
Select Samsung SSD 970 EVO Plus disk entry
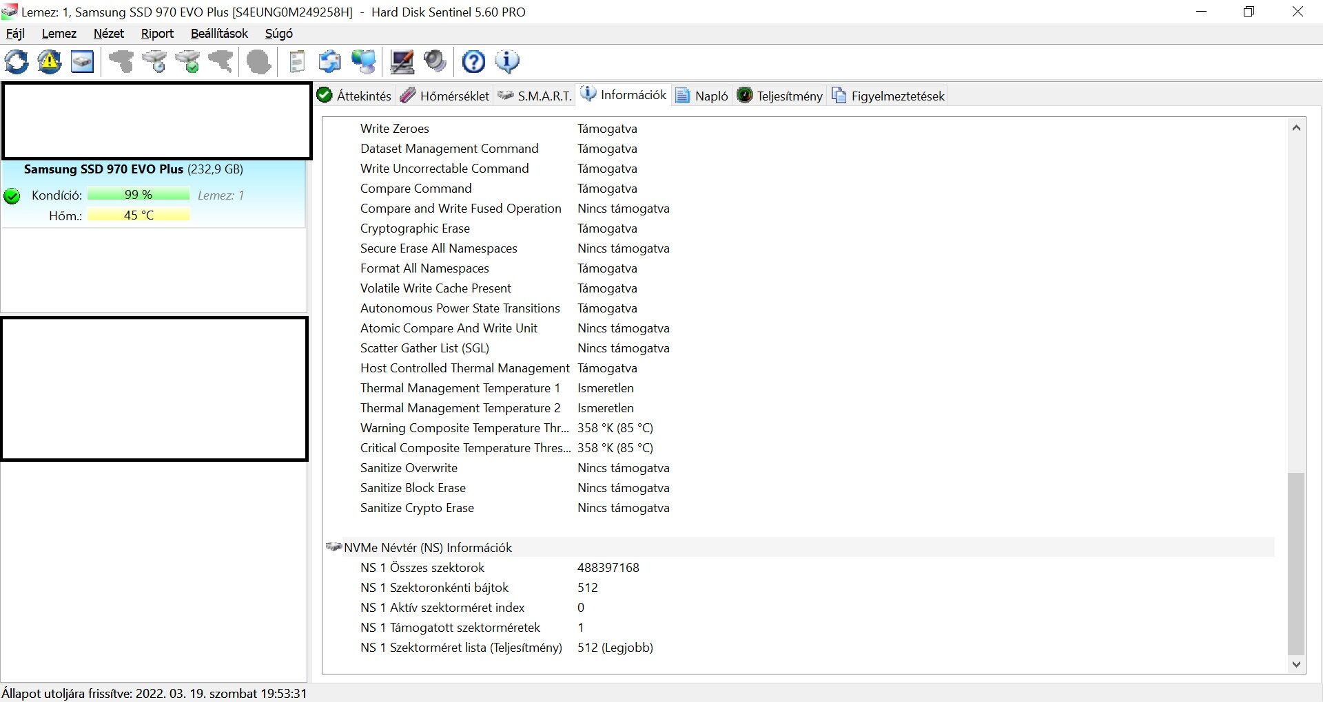[x=154, y=194]
